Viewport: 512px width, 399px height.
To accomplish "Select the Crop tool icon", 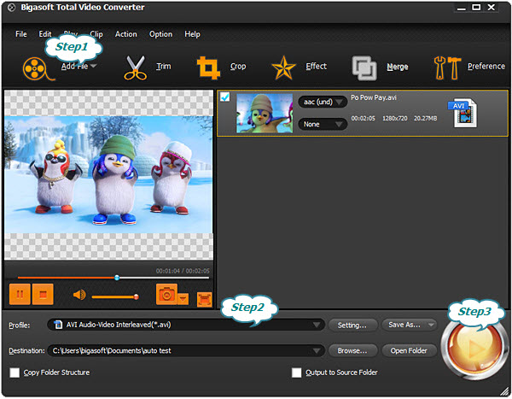I will [208, 67].
